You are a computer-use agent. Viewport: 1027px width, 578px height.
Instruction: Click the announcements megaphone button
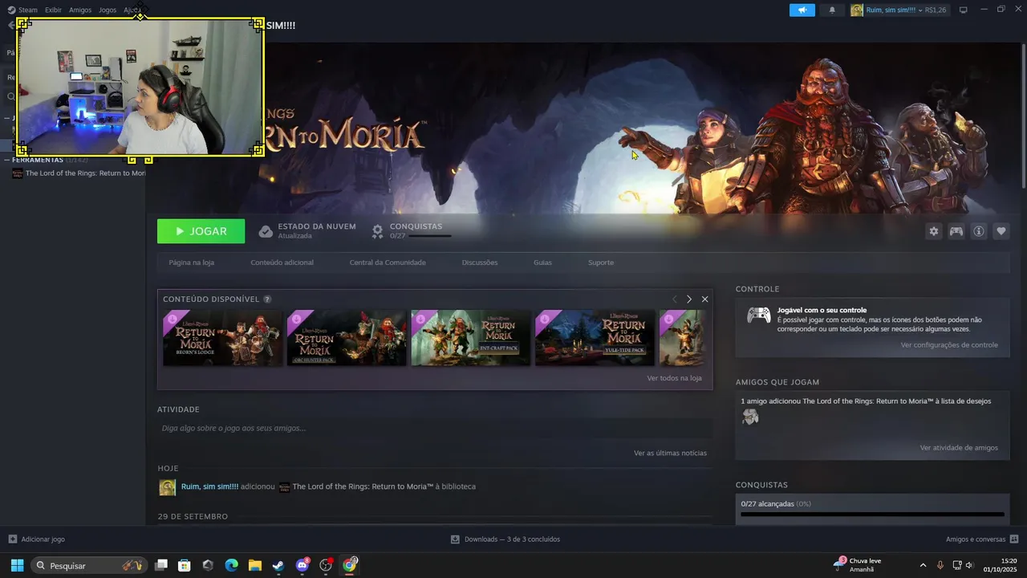[802, 10]
